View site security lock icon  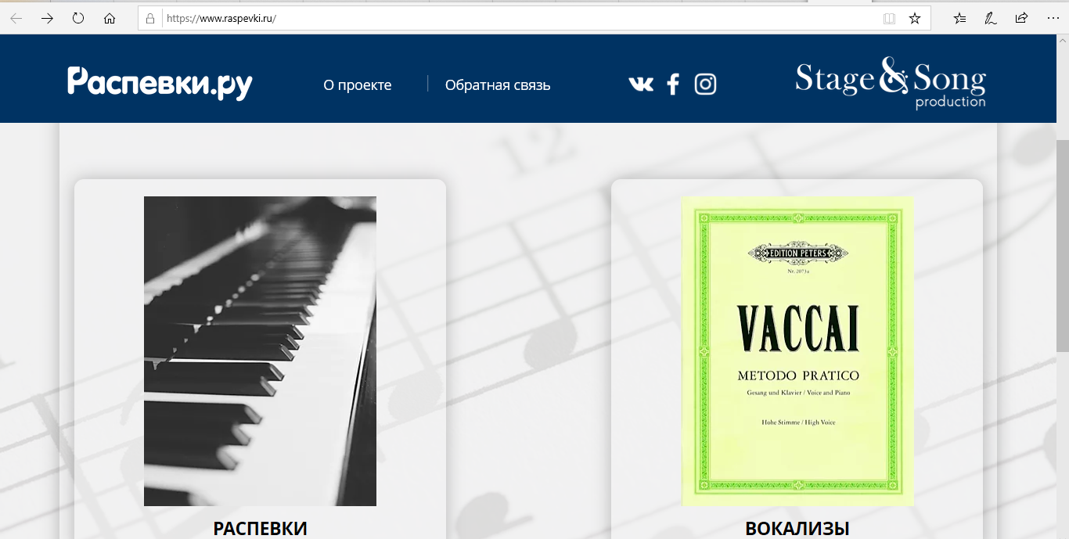pyautogui.click(x=150, y=18)
